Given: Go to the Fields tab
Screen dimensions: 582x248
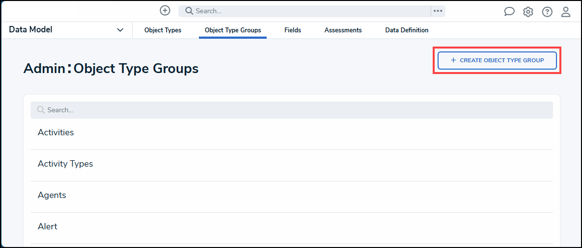Looking at the screenshot, I should 293,30.
